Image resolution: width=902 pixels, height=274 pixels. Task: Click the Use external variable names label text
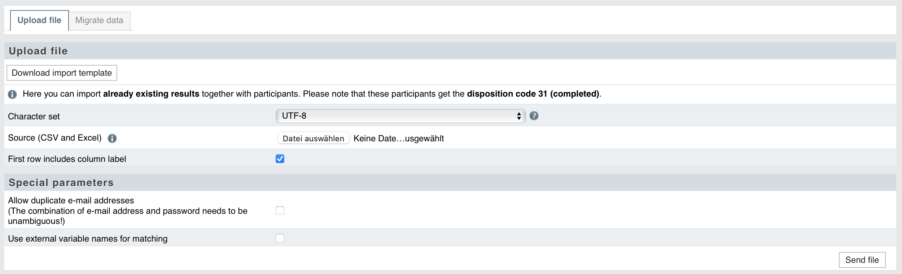88,239
